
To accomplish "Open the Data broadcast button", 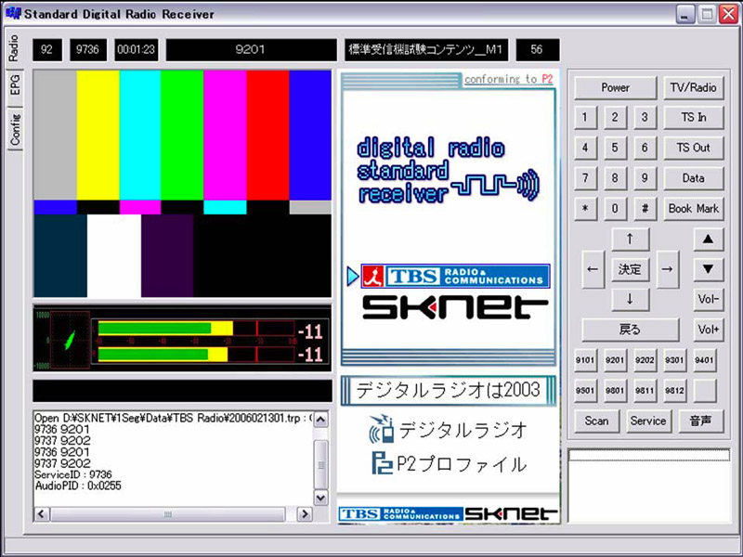I will 693,178.
